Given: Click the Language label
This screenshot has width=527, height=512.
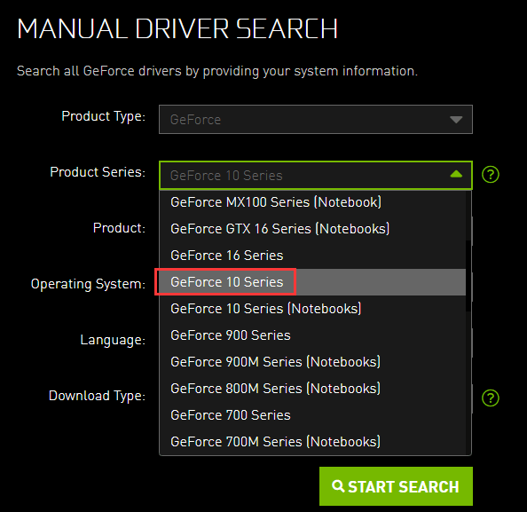Looking at the screenshot, I should click(113, 340).
